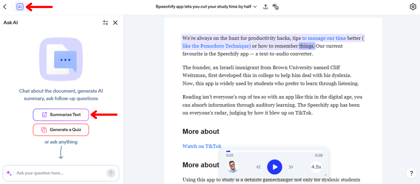420x184 pixels.
Task: Click the chat document illustration in Ask AI
Action: point(61,59)
